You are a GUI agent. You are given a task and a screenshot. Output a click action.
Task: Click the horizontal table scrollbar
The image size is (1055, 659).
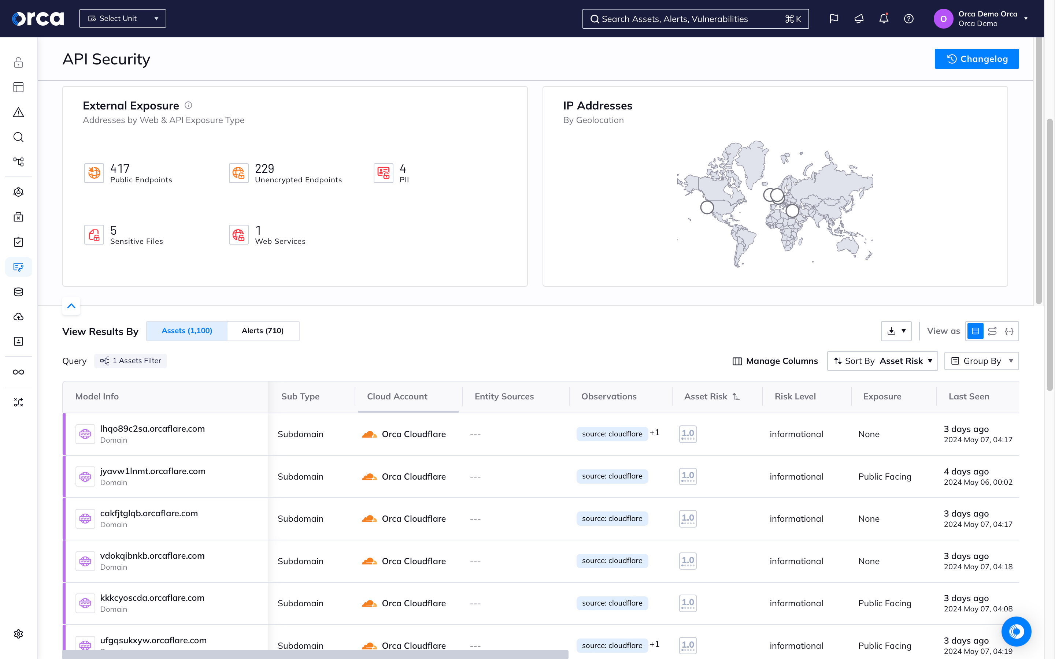click(x=315, y=654)
